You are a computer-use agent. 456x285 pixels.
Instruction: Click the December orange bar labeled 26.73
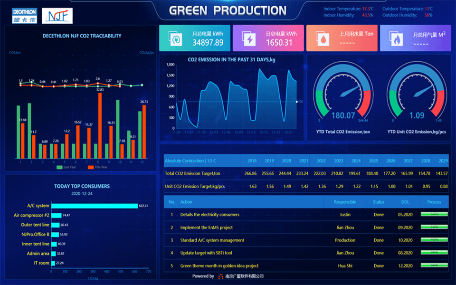pos(144,132)
